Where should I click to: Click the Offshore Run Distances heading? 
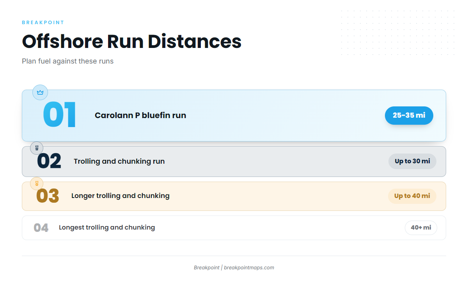132,41
